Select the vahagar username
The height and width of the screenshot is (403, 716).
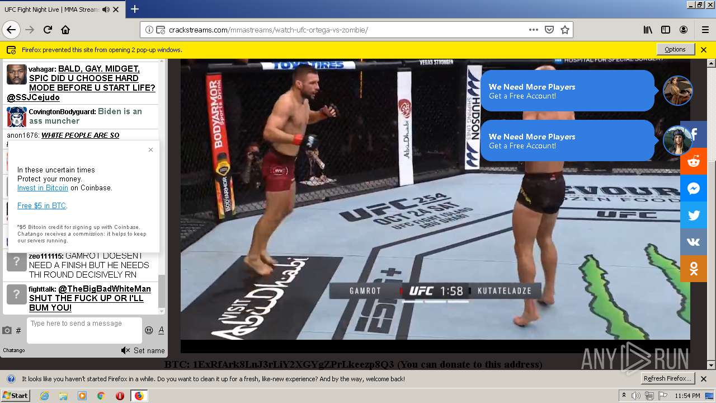click(x=42, y=69)
